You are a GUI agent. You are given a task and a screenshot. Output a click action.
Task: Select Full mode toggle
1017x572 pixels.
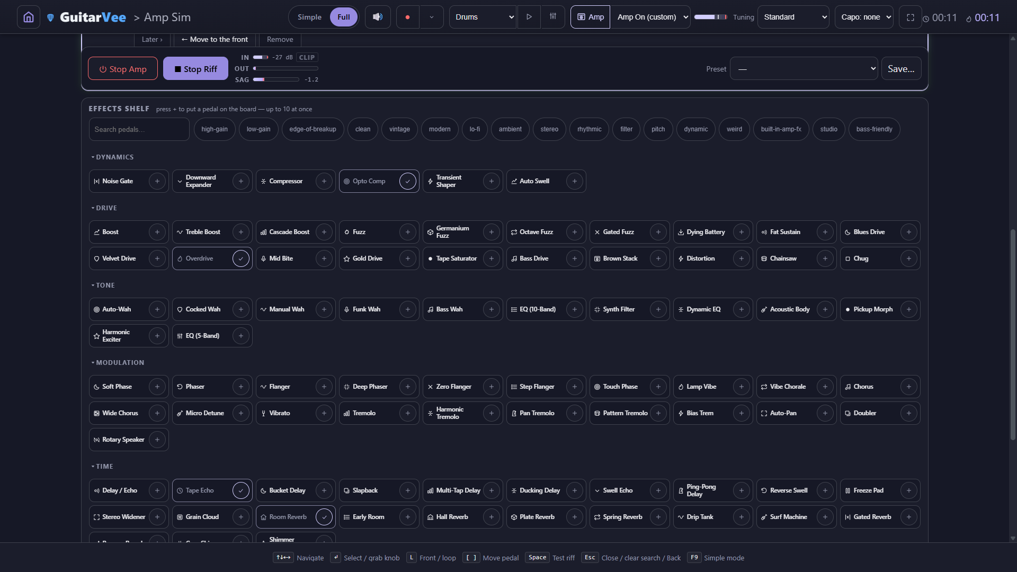click(x=344, y=17)
